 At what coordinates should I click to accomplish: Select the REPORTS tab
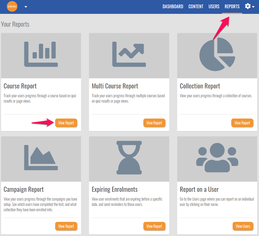pyautogui.click(x=232, y=6)
